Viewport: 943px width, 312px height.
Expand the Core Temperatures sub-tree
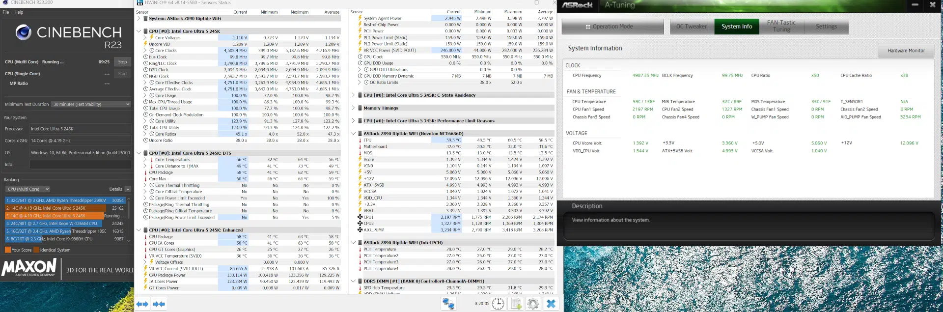(x=145, y=159)
